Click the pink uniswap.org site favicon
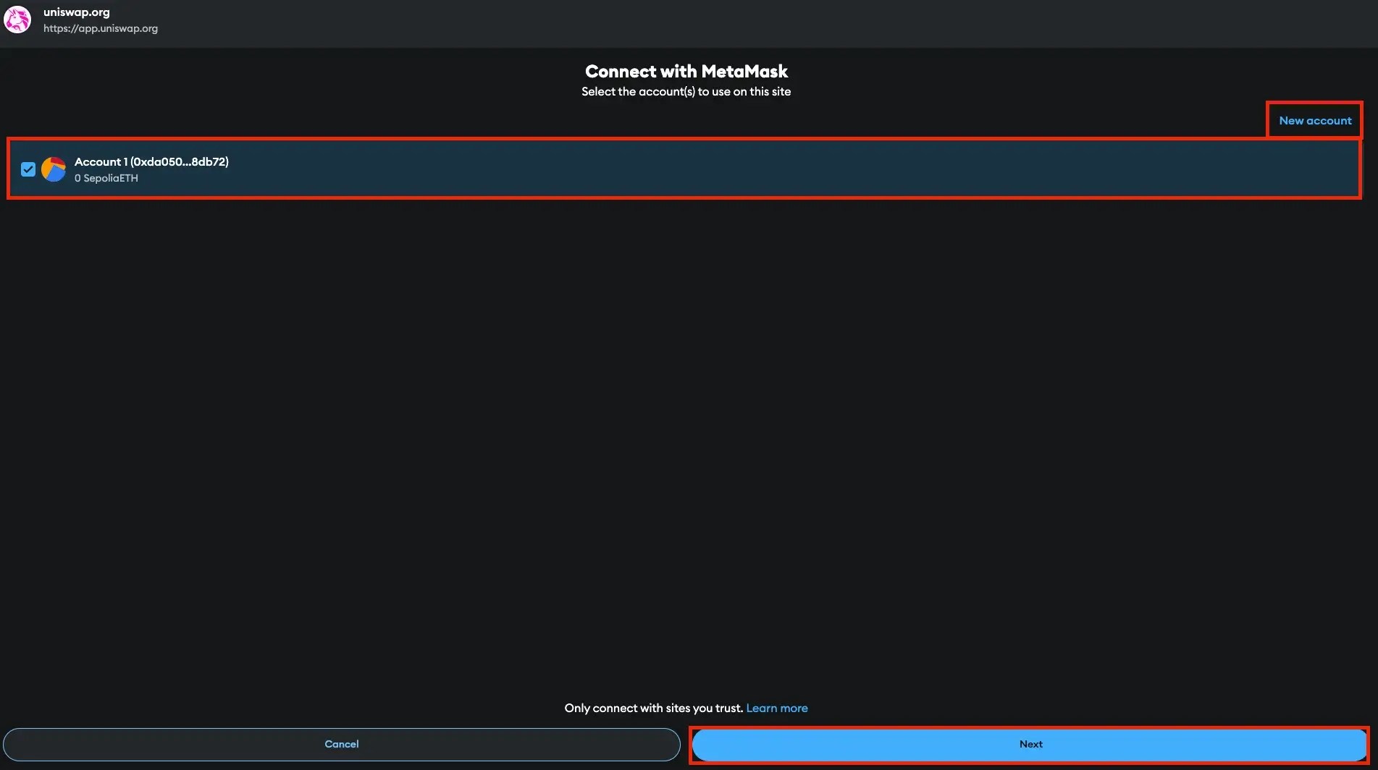 17,20
